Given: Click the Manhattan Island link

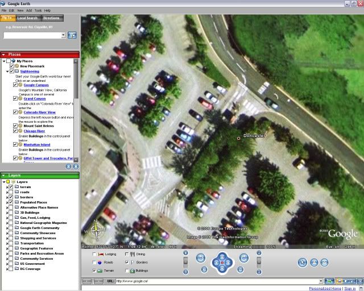Looking at the screenshot, I should tap(37, 144).
